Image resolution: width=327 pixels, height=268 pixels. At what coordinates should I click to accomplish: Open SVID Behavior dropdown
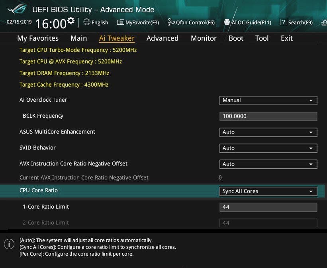268,148
